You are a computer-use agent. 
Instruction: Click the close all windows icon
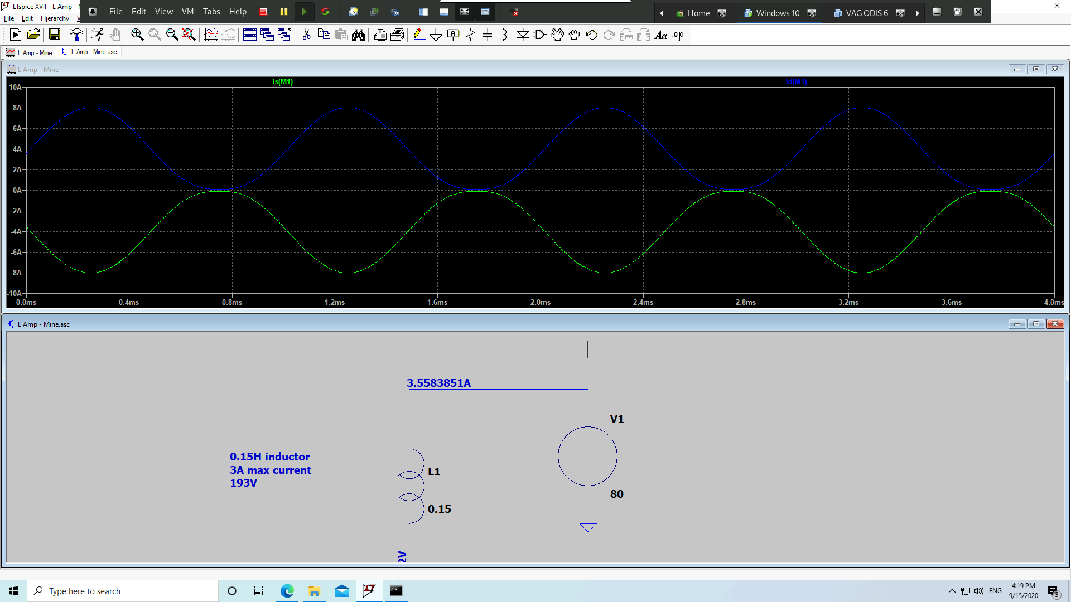pos(284,35)
